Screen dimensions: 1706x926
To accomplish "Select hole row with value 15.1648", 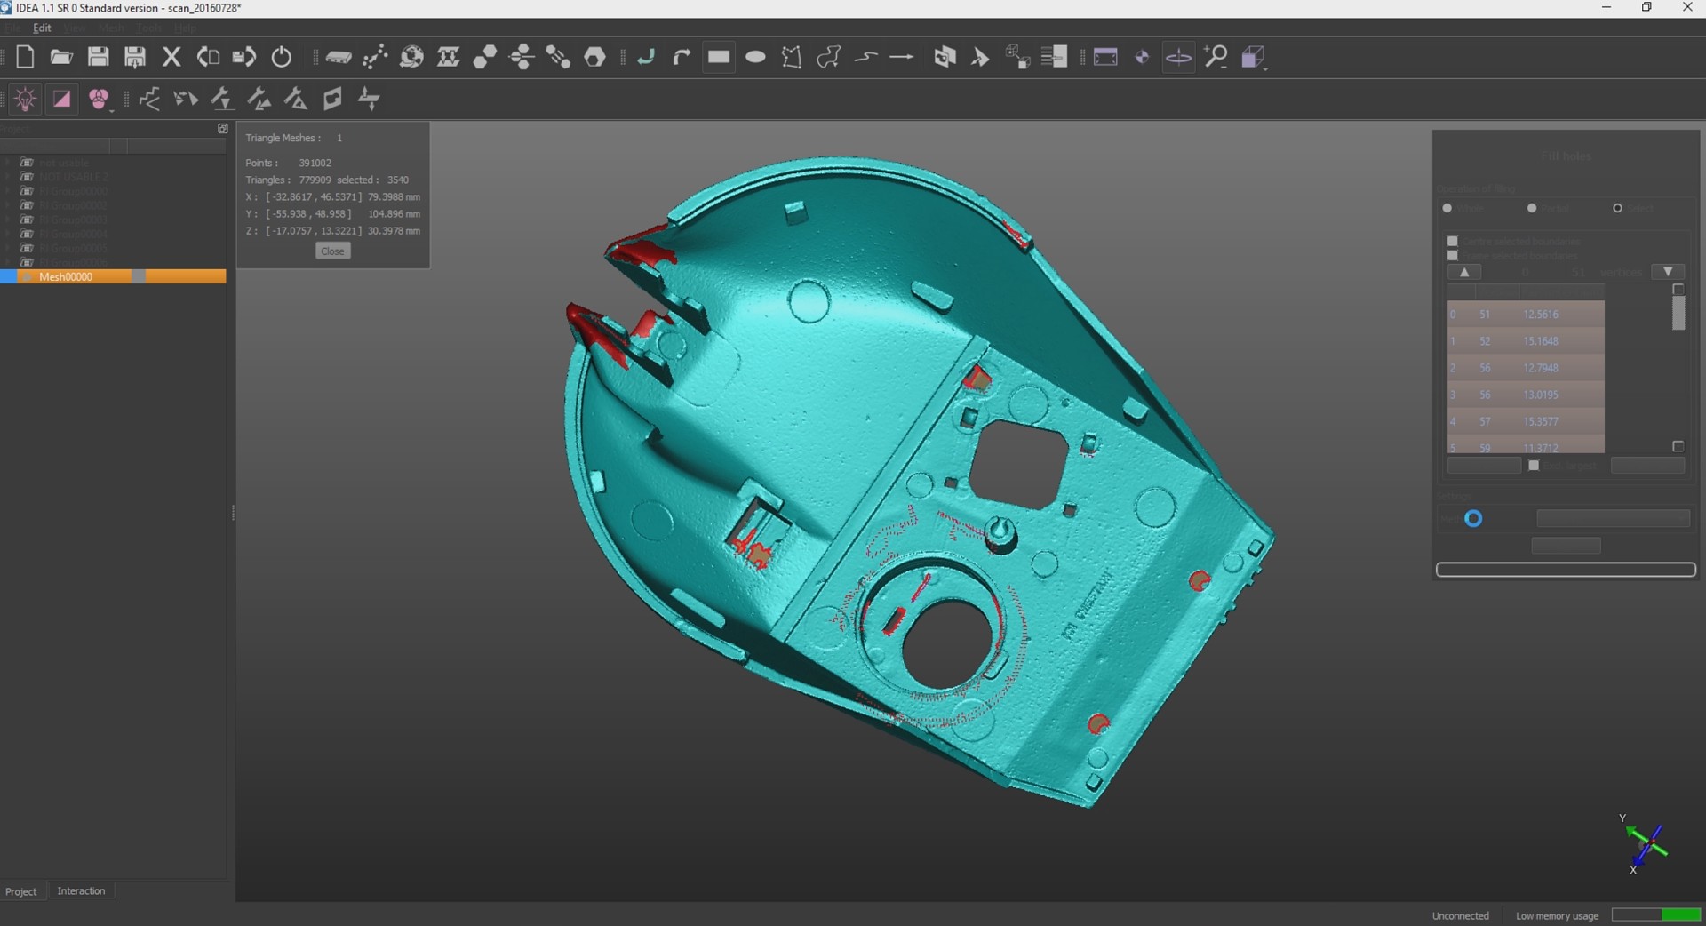I will (x=1526, y=340).
